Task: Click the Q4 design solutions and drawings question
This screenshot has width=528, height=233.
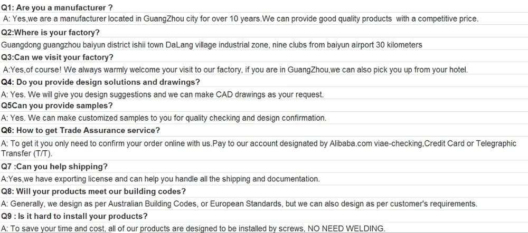Action: pyautogui.click(x=100, y=82)
